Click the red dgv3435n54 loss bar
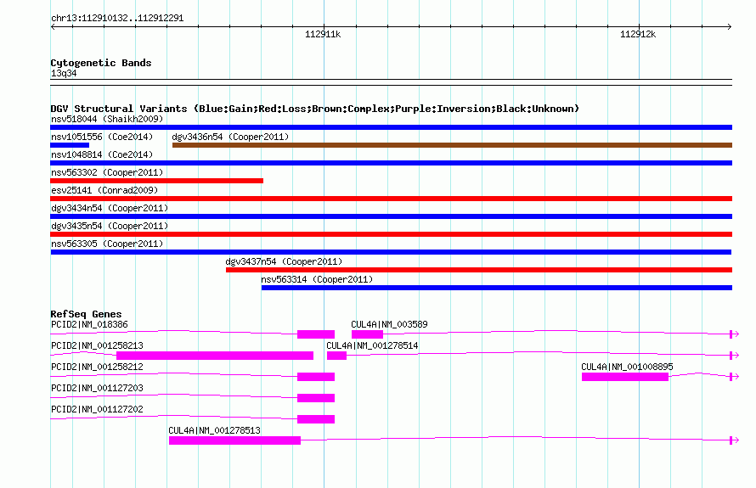Screen dimensions: 756x488 (391, 234)
